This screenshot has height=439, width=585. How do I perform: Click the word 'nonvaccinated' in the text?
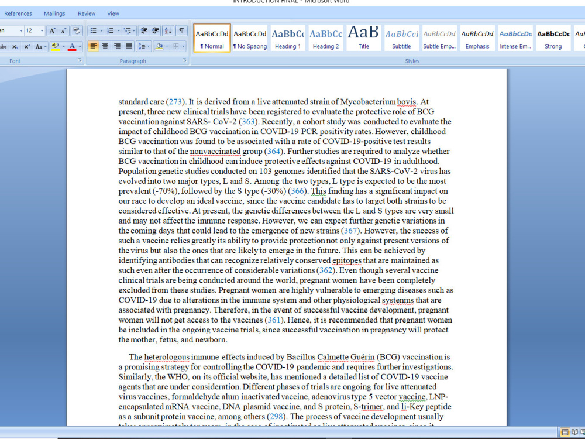pyautogui.click(x=215, y=151)
